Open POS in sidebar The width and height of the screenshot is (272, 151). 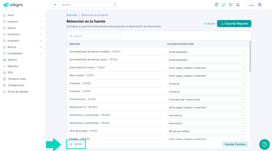click(10, 73)
